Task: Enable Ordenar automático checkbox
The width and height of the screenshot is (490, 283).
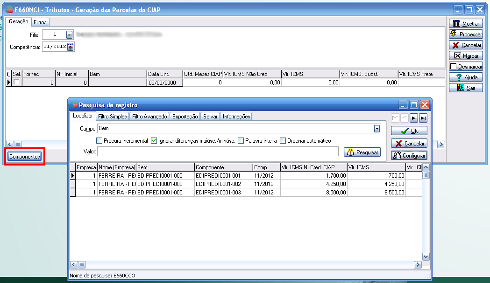Action: [x=283, y=141]
